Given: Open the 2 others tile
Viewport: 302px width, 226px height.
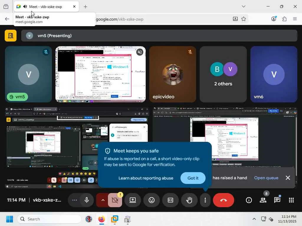Looking at the screenshot, I should click(x=223, y=74).
